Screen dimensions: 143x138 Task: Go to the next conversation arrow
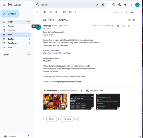click(126, 12)
